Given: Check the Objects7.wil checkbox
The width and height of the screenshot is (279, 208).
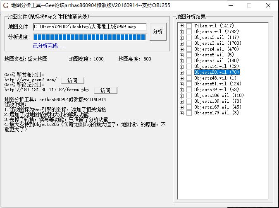Looking at the screenshot, I should (x=189, y=60).
